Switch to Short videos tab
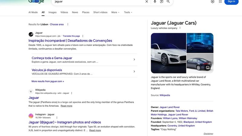 tap(100, 12)
